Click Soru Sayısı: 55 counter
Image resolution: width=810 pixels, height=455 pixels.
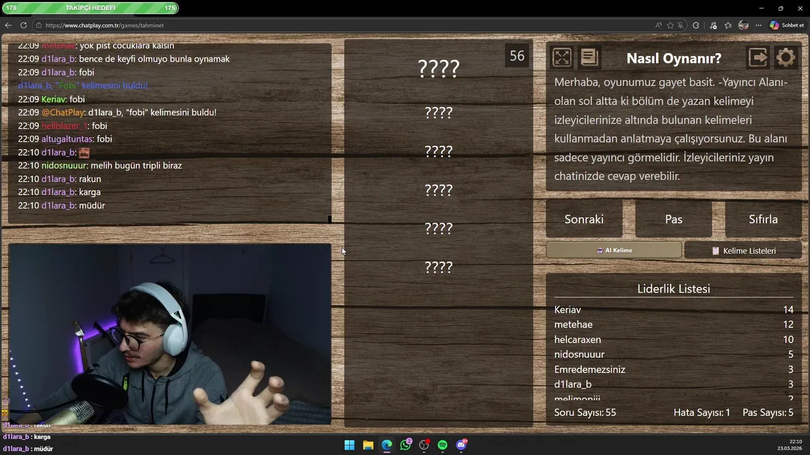(x=585, y=413)
